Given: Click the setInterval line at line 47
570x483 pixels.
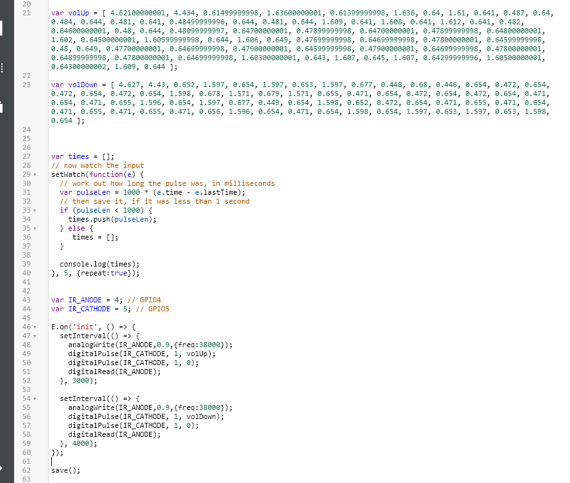Looking at the screenshot, I should coord(100,336).
